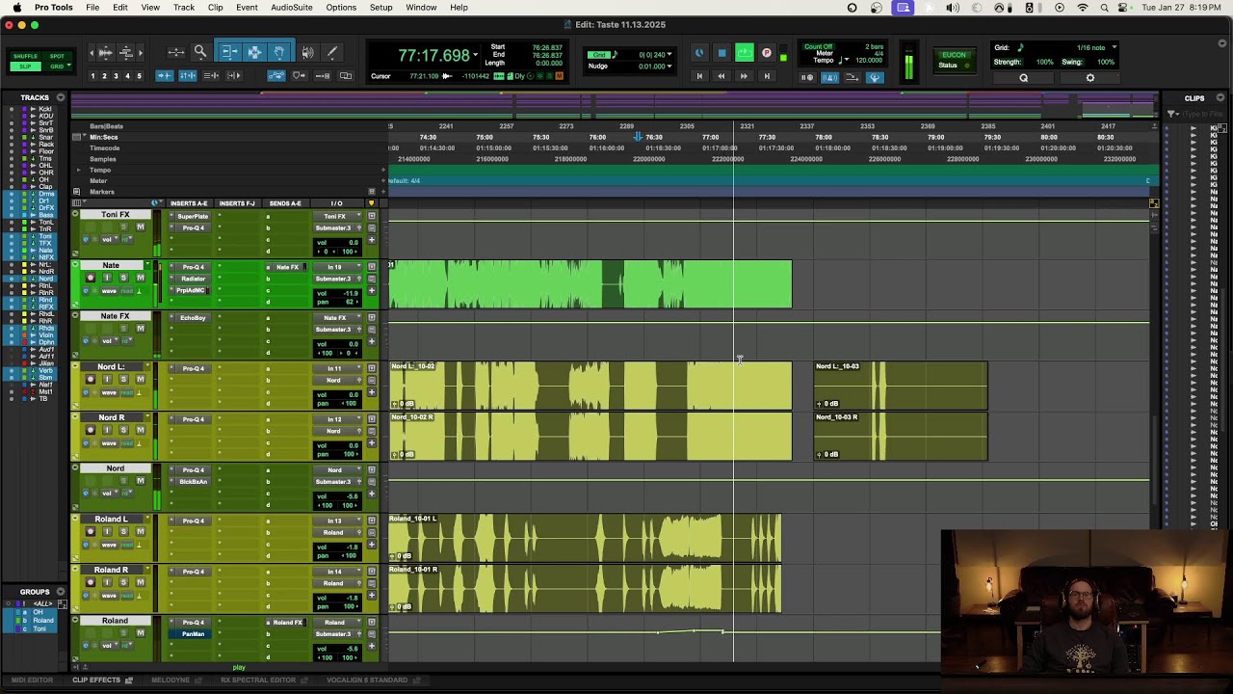The image size is (1233, 694).
Task: Open the Track menu
Action: [183, 8]
